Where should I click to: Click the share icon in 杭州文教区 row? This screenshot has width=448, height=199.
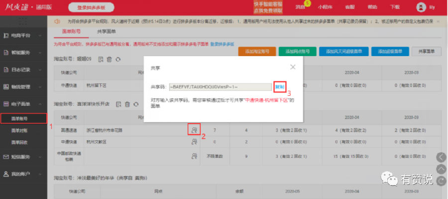[194, 141]
